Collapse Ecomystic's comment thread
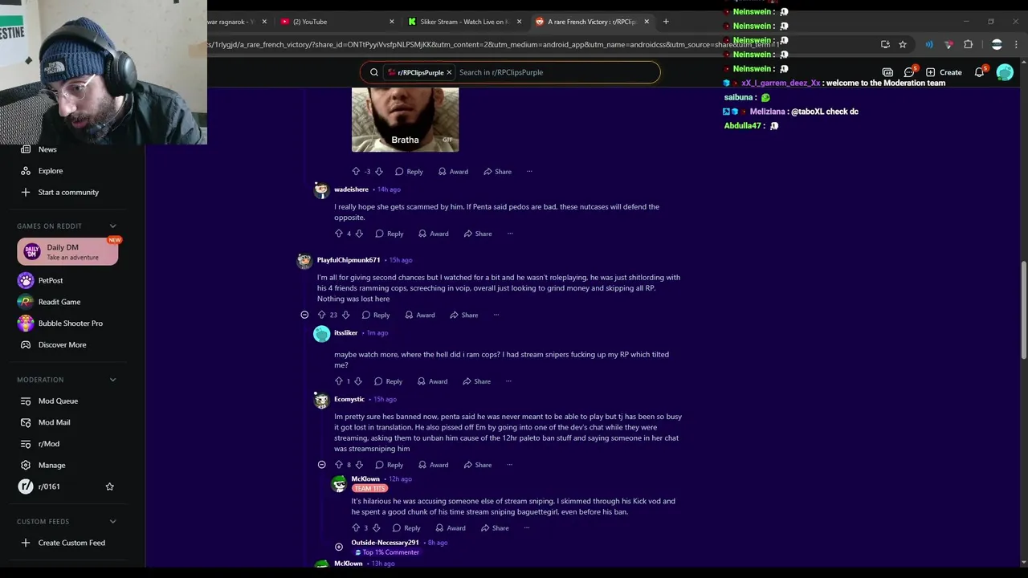 (x=321, y=465)
